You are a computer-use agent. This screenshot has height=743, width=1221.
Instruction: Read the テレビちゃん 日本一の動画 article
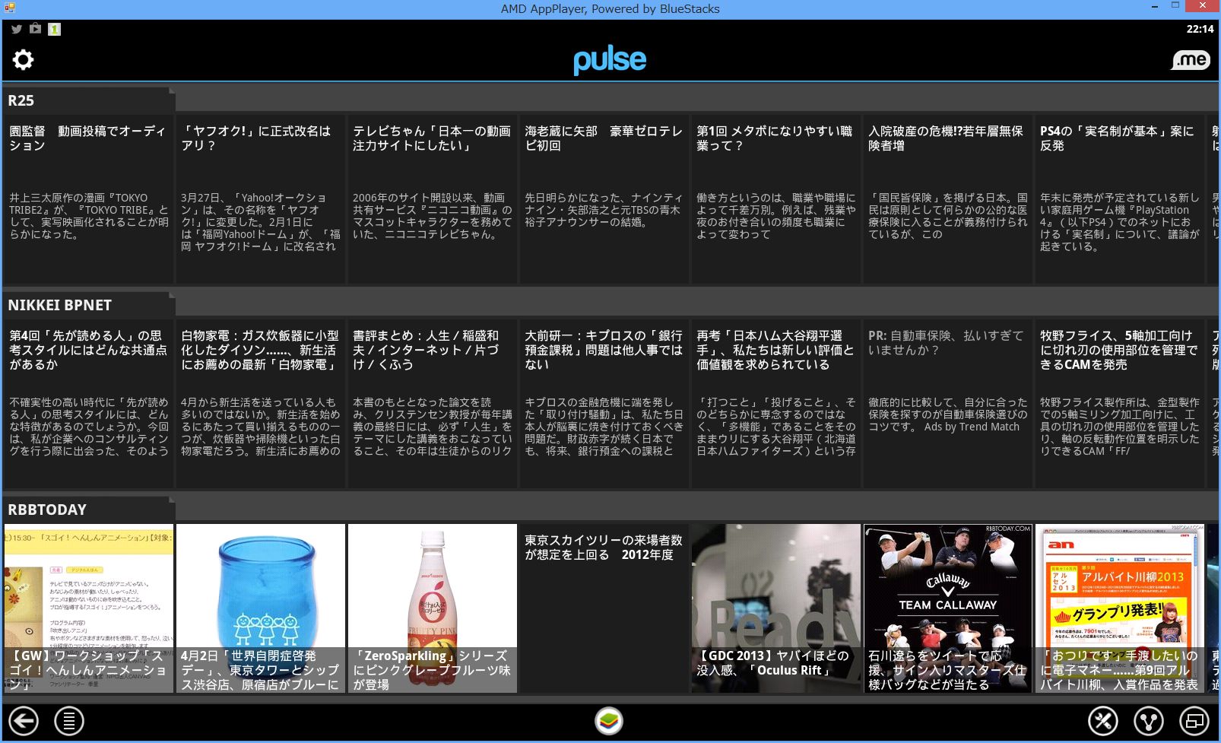click(433, 199)
